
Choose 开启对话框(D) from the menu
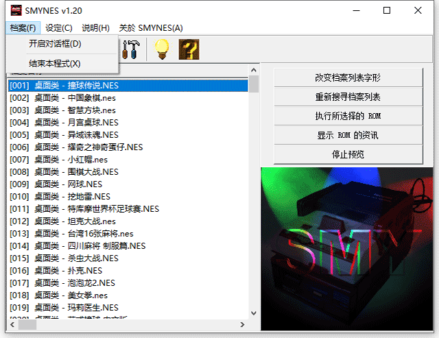(x=62, y=44)
